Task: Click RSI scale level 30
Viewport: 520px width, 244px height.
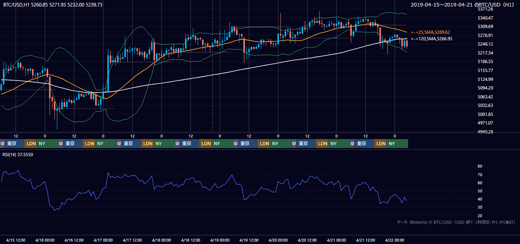Action: [x=480, y=207]
